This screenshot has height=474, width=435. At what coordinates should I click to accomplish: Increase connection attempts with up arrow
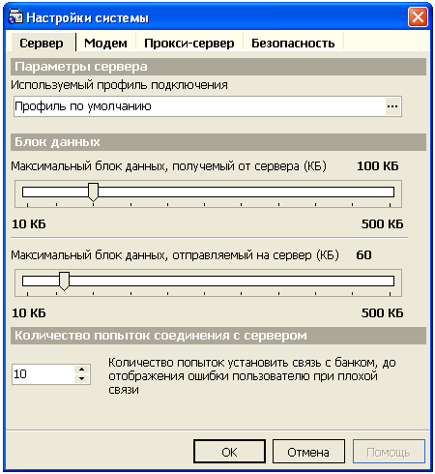point(82,370)
